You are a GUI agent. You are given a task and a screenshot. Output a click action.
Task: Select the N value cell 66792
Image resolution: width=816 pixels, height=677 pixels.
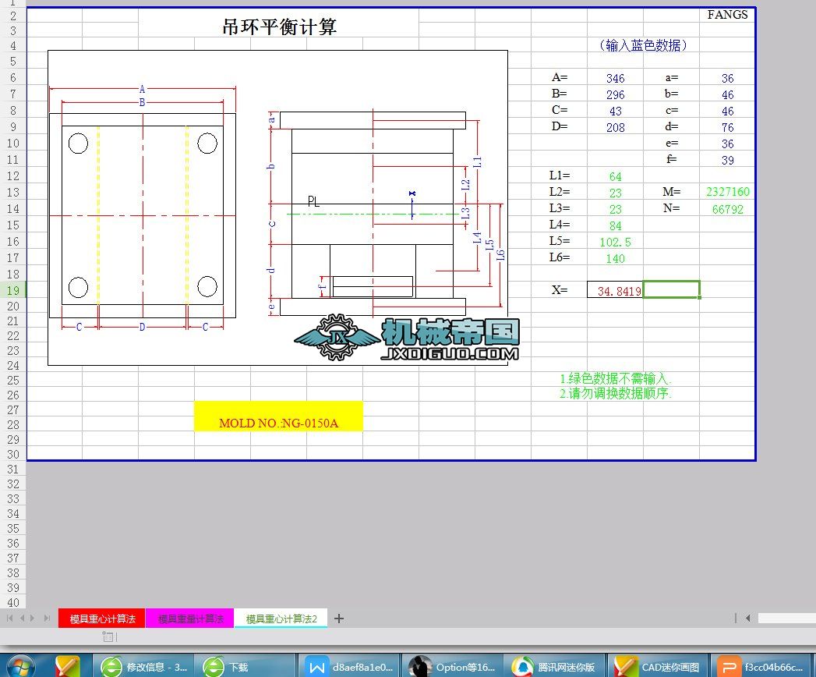coord(727,209)
